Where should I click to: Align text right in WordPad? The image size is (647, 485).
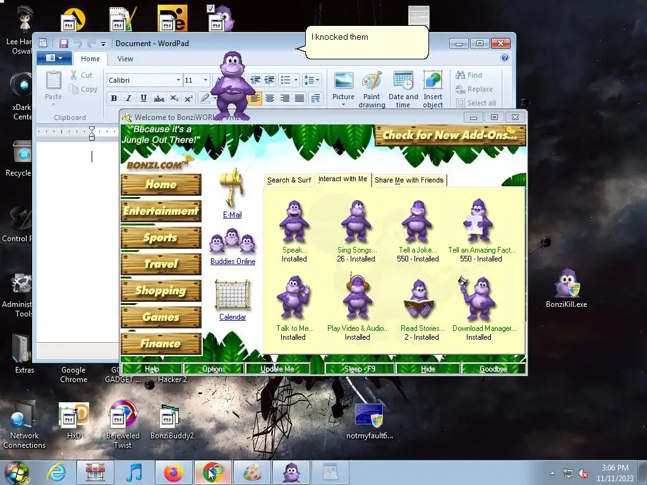coord(285,98)
